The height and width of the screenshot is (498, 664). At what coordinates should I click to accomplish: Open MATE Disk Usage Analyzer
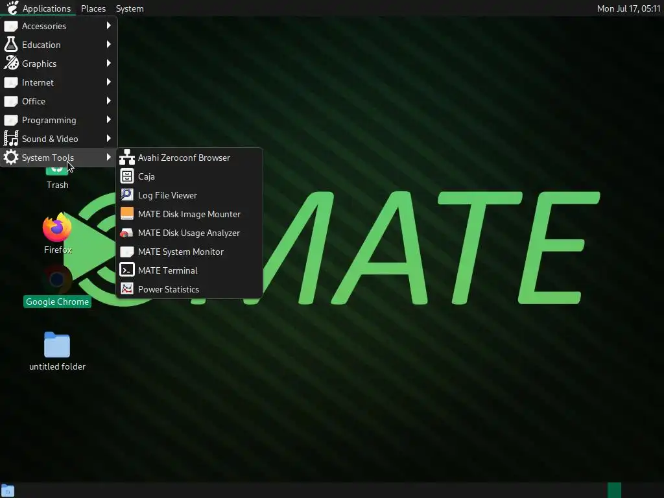pos(189,233)
